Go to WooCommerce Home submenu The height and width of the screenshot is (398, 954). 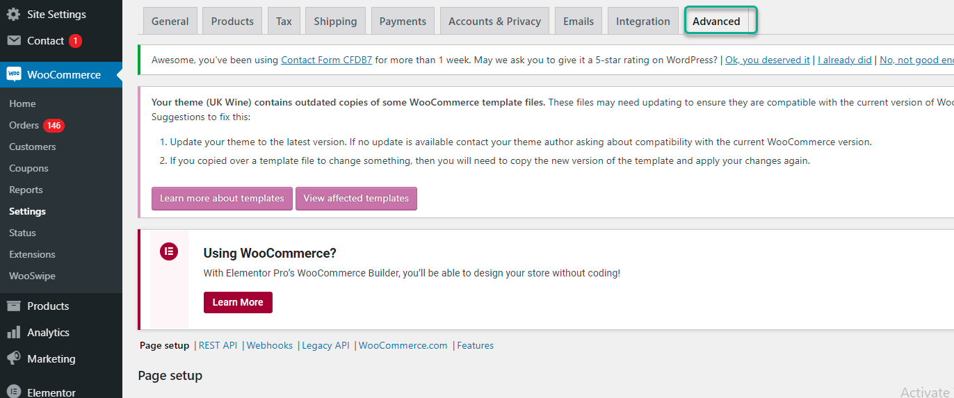[x=22, y=103]
